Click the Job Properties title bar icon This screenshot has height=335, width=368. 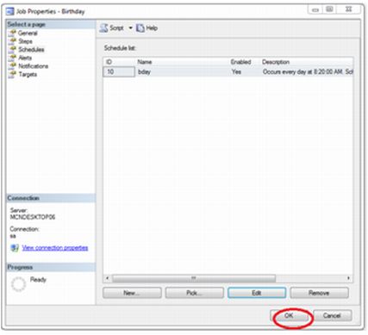(x=10, y=11)
